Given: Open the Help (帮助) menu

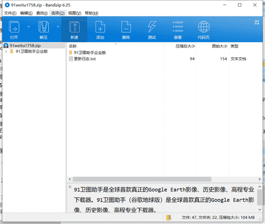Looking at the screenshot, I should pos(92,13).
